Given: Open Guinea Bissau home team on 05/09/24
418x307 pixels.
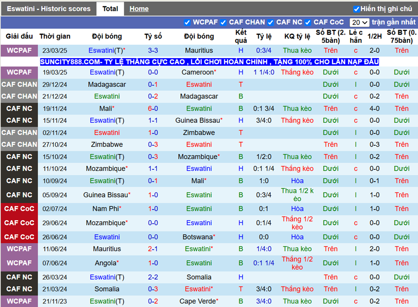Looking at the screenshot, I should point(107,195).
